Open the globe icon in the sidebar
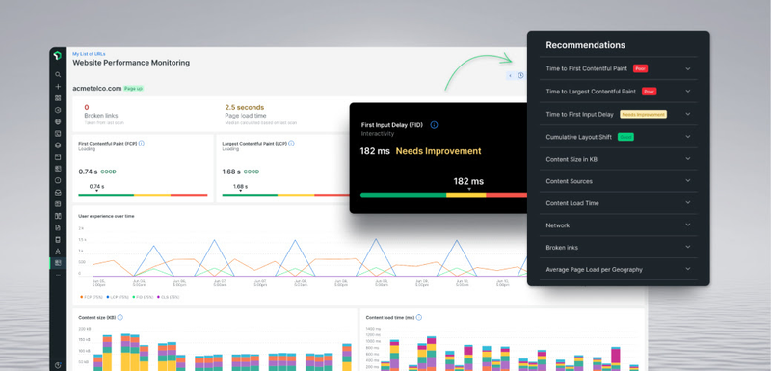 58,121
